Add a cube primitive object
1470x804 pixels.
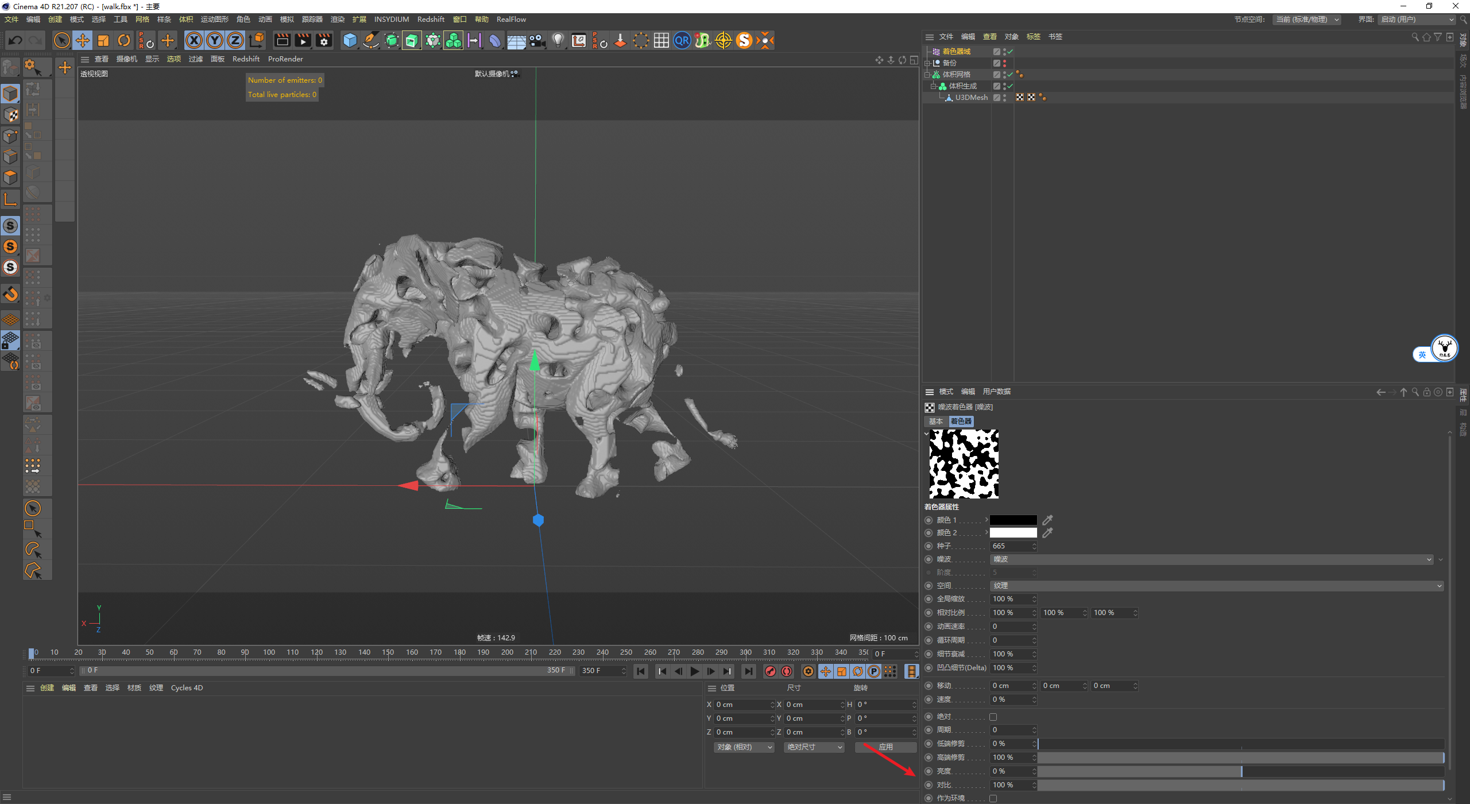tap(350, 40)
